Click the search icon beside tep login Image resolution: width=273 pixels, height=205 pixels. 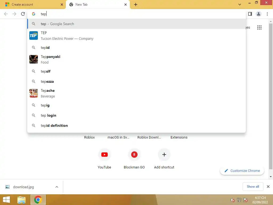[33, 115]
